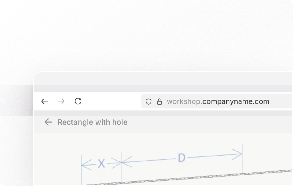Screen dimensions: 293x186
Task: Reload the current page
Action: point(78,101)
